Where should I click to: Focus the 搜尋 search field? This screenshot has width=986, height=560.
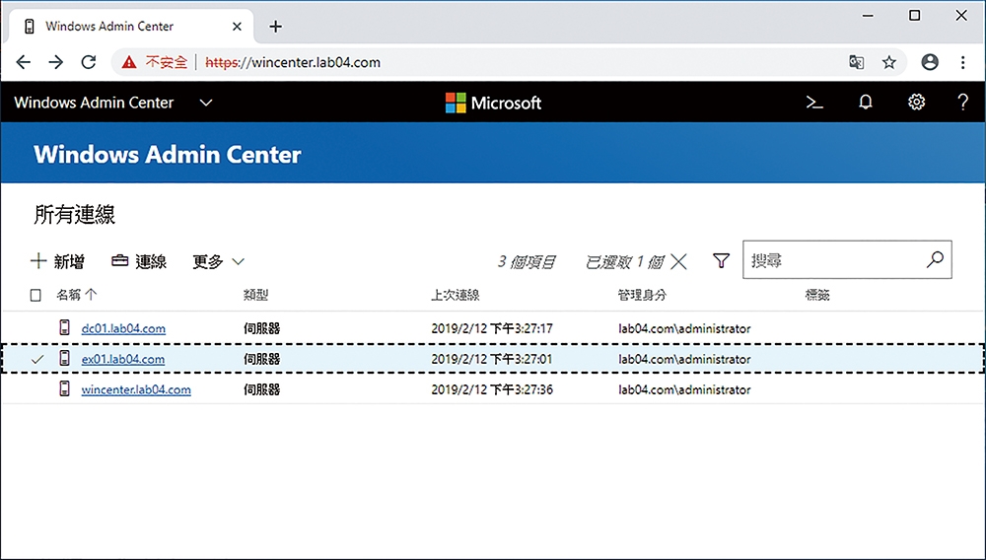(847, 259)
